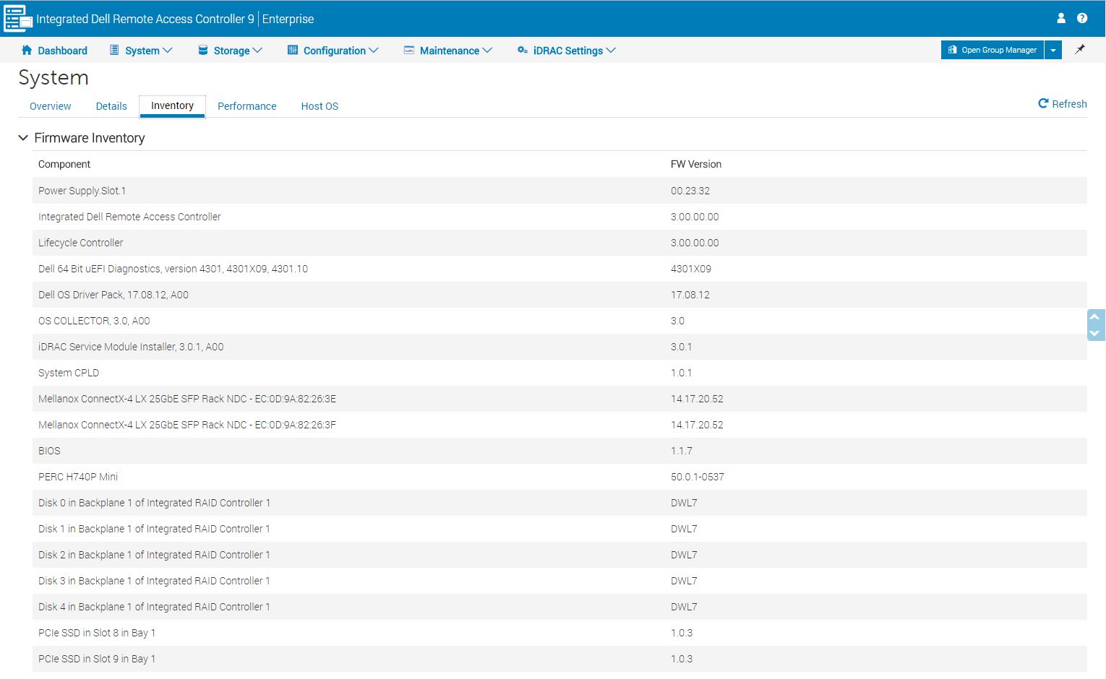Click the Dashboard home icon
This screenshot has width=1106, height=679.
click(27, 50)
